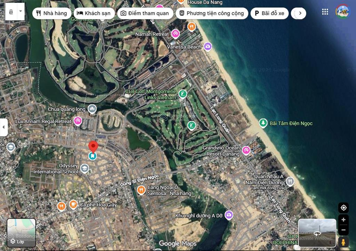
Task: Select Lux Annam Regal Retreat pin
Action: (x=78, y=121)
